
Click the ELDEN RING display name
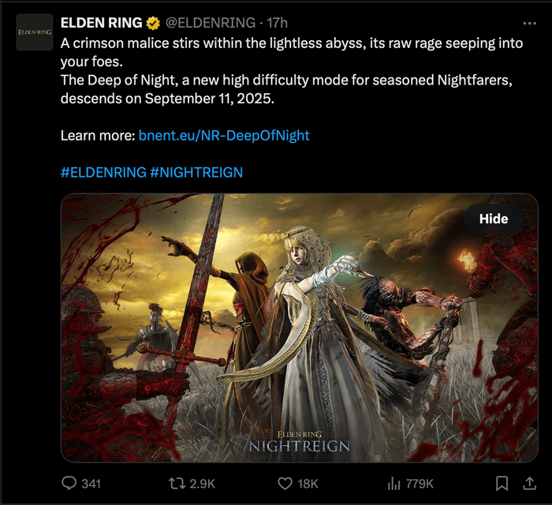pyautogui.click(x=102, y=23)
